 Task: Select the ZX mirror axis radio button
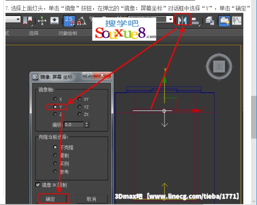(x=79, y=114)
